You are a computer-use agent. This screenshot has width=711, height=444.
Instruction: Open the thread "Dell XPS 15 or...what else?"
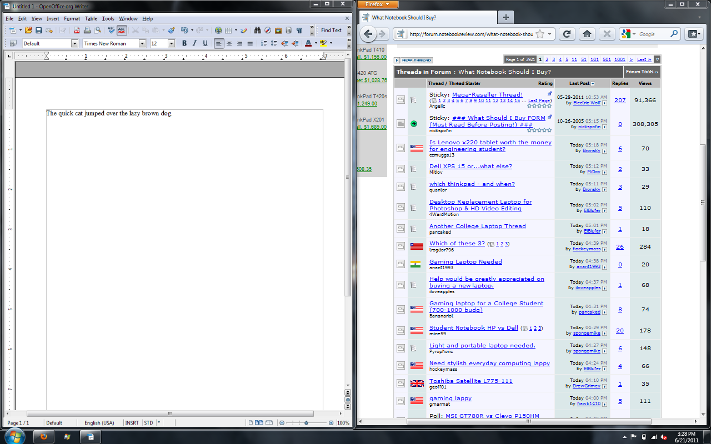click(x=470, y=167)
